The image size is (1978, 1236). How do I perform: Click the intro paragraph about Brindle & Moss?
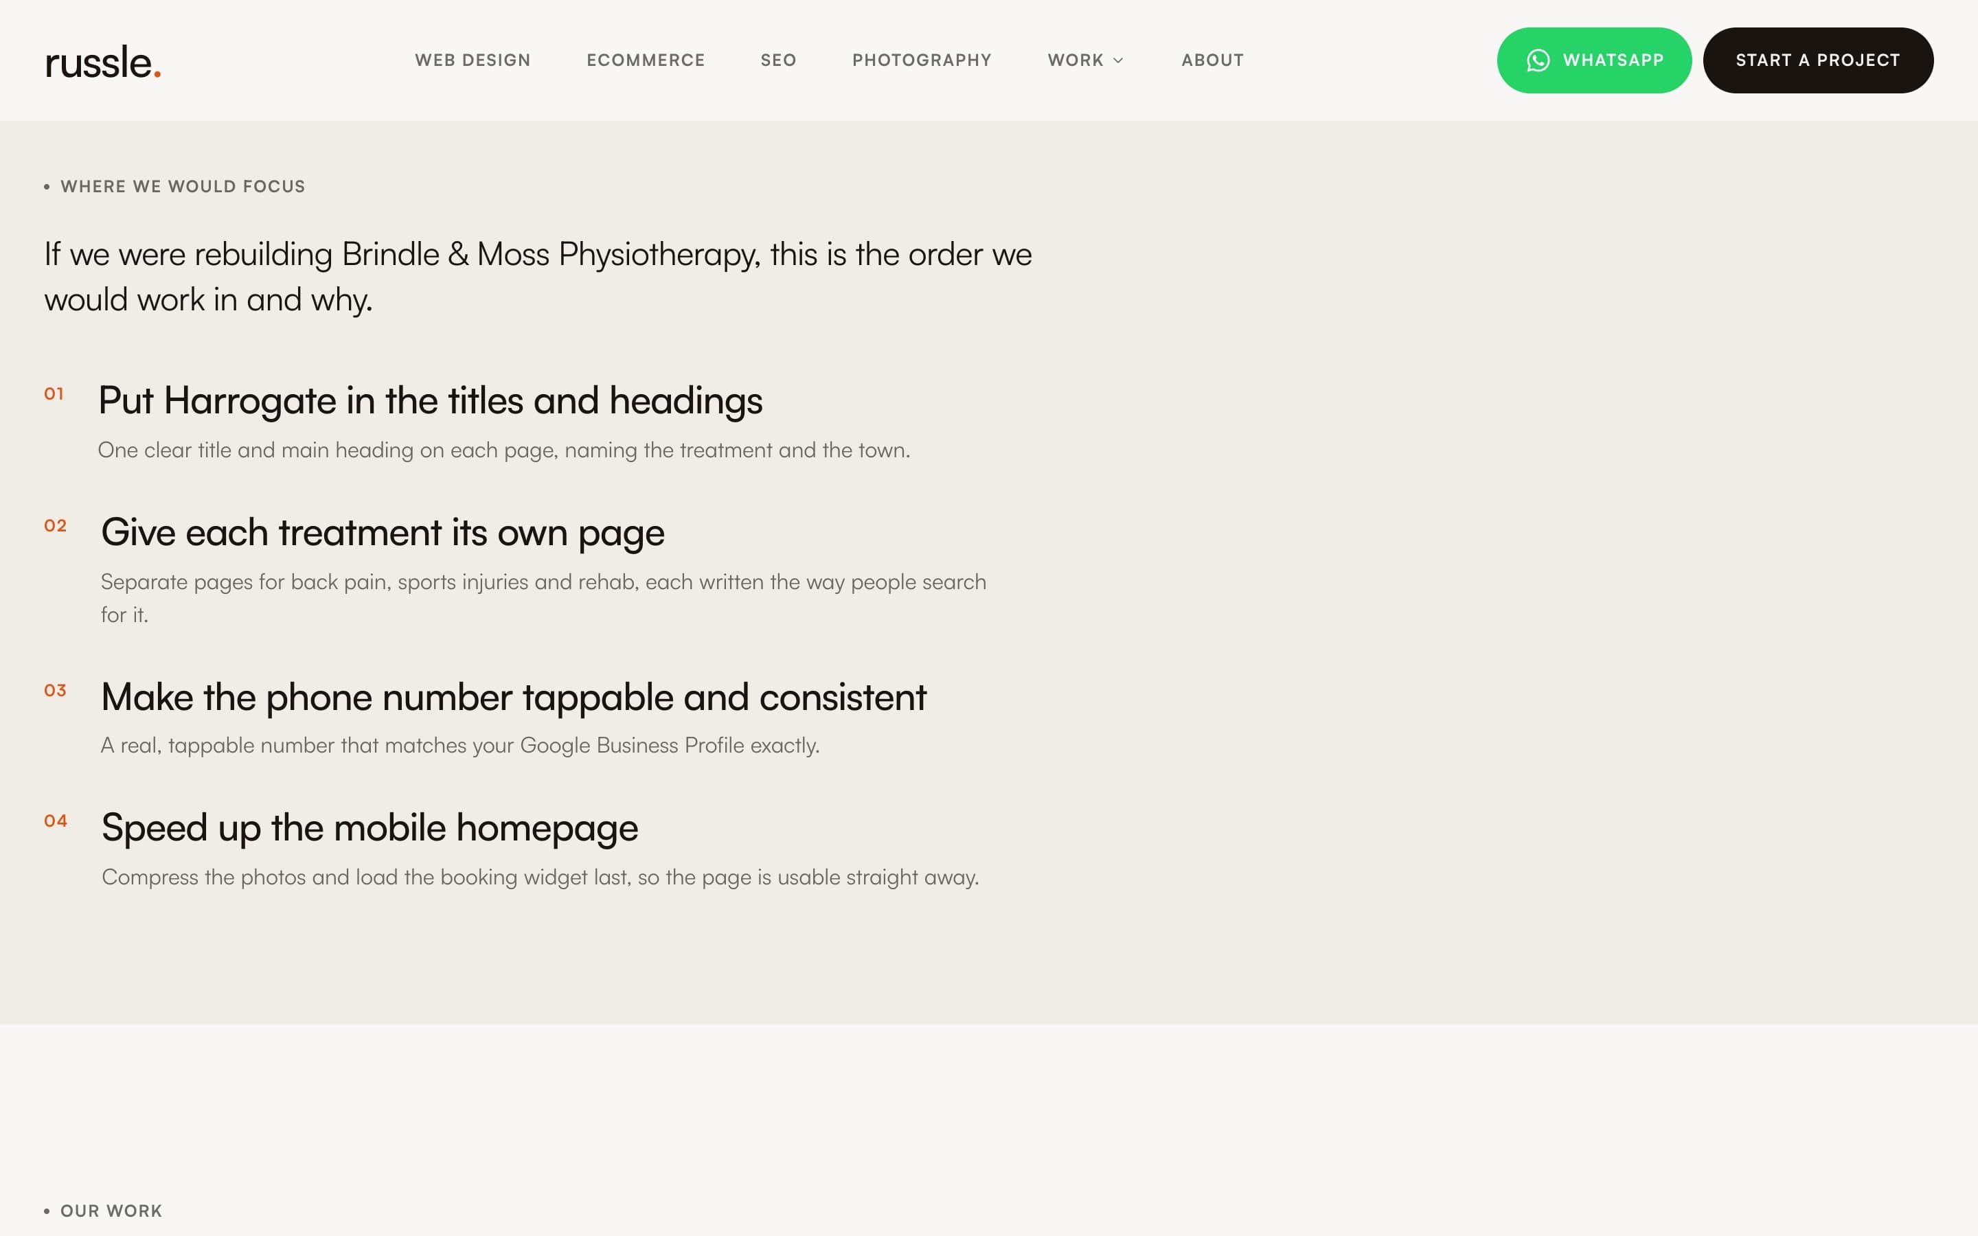click(x=538, y=276)
